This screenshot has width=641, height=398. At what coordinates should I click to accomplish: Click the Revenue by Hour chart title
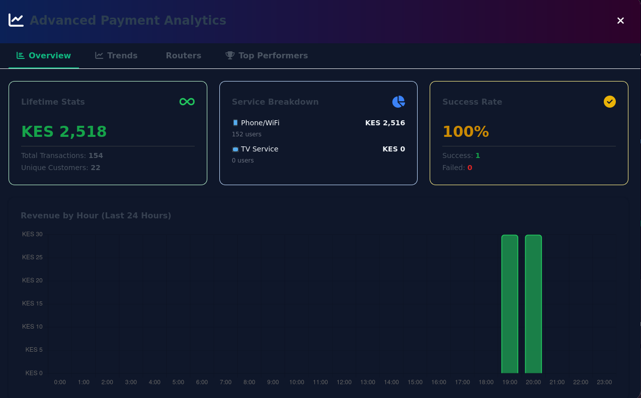[x=96, y=215]
